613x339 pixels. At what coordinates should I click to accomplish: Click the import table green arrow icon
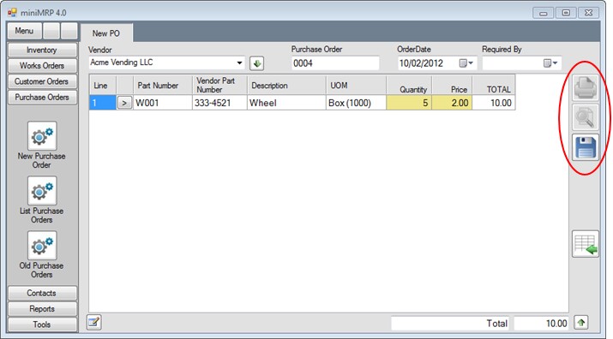click(586, 244)
